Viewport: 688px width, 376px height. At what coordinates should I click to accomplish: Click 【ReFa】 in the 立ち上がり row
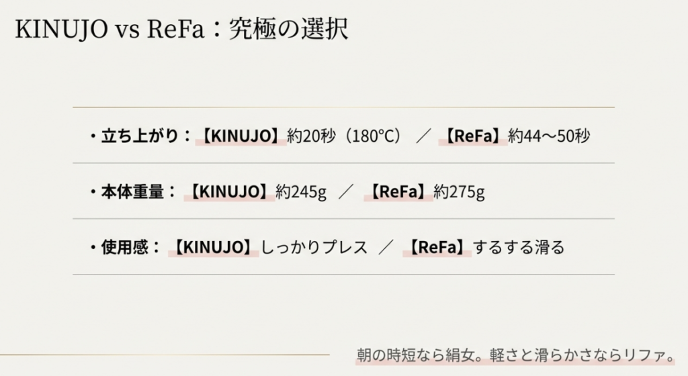(473, 136)
